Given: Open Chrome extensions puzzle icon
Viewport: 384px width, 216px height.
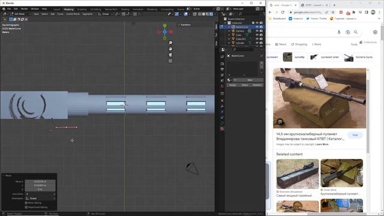Looking at the screenshot, I should point(353,12).
